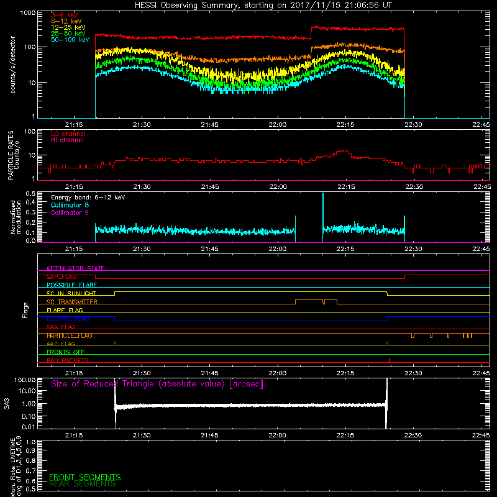Click the vertical Flags axis label
The height and width of the screenshot is (497, 497).
[x=25, y=310]
